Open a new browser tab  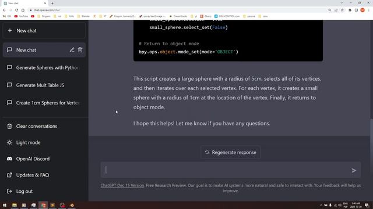point(52,3)
